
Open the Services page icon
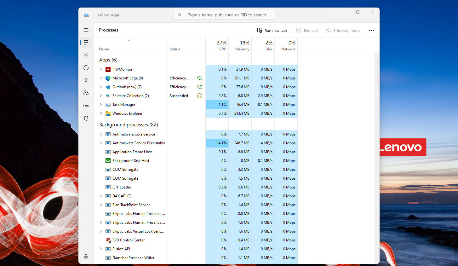pyautogui.click(x=86, y=118)
